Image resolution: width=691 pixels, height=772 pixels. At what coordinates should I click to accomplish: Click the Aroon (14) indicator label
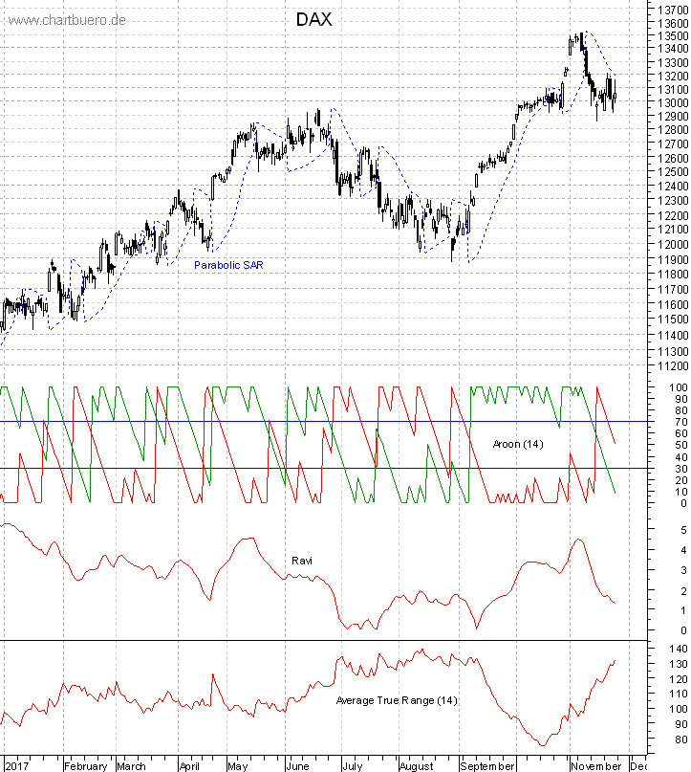point(518,444)
